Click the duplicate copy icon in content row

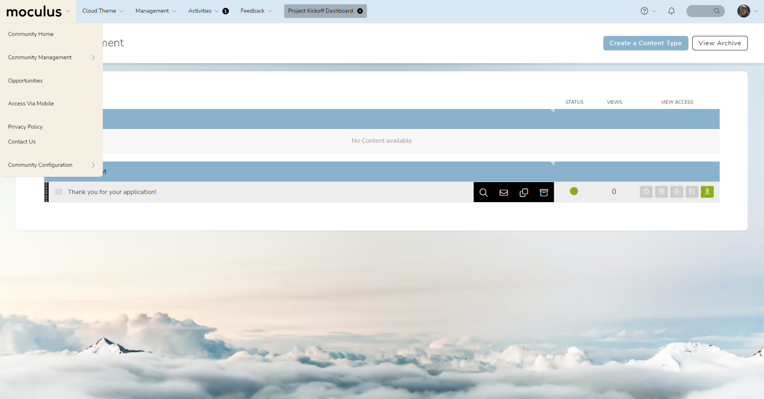[x=524, y=193]
